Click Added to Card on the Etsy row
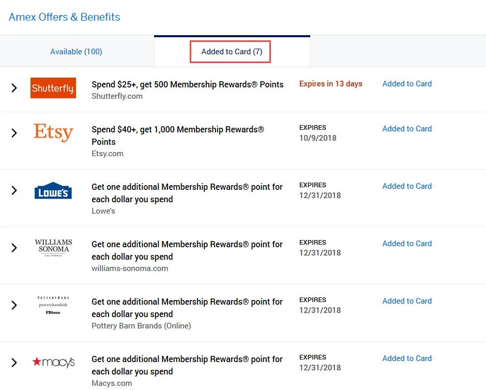Screen dimensions: 486x390 coord(407,128)
